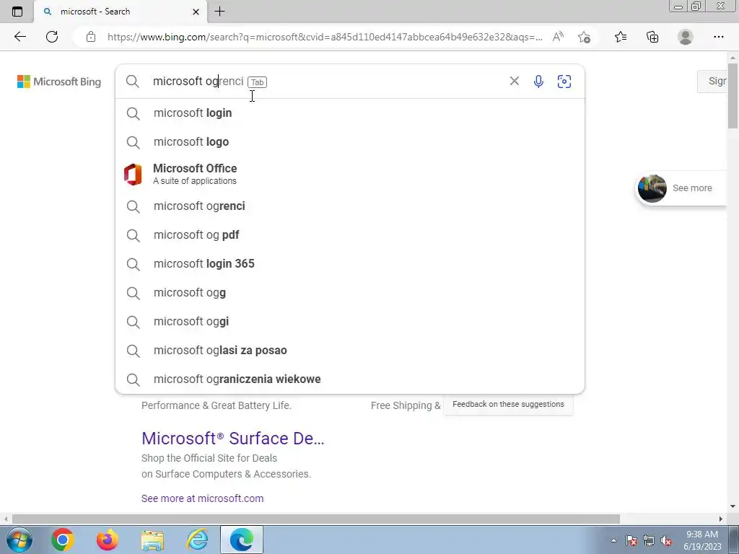Select suggestion 'microsoft ogg'
Viewport: 739px width, 554px height.
pyautogui.click(x=350, y=293)
